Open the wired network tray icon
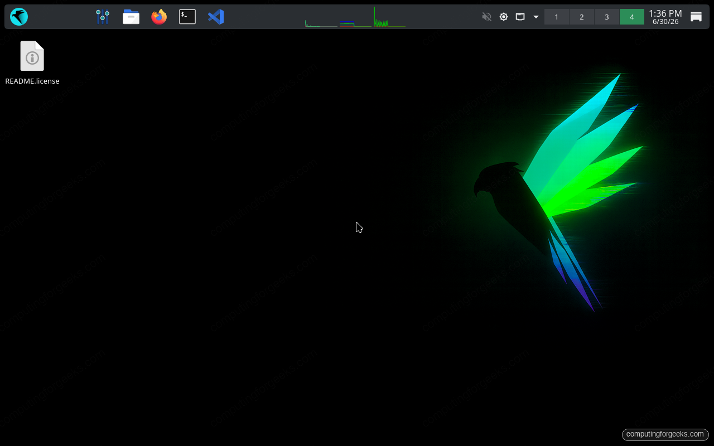The width and height of the screenshot is (714, 446). pos(520,17)
